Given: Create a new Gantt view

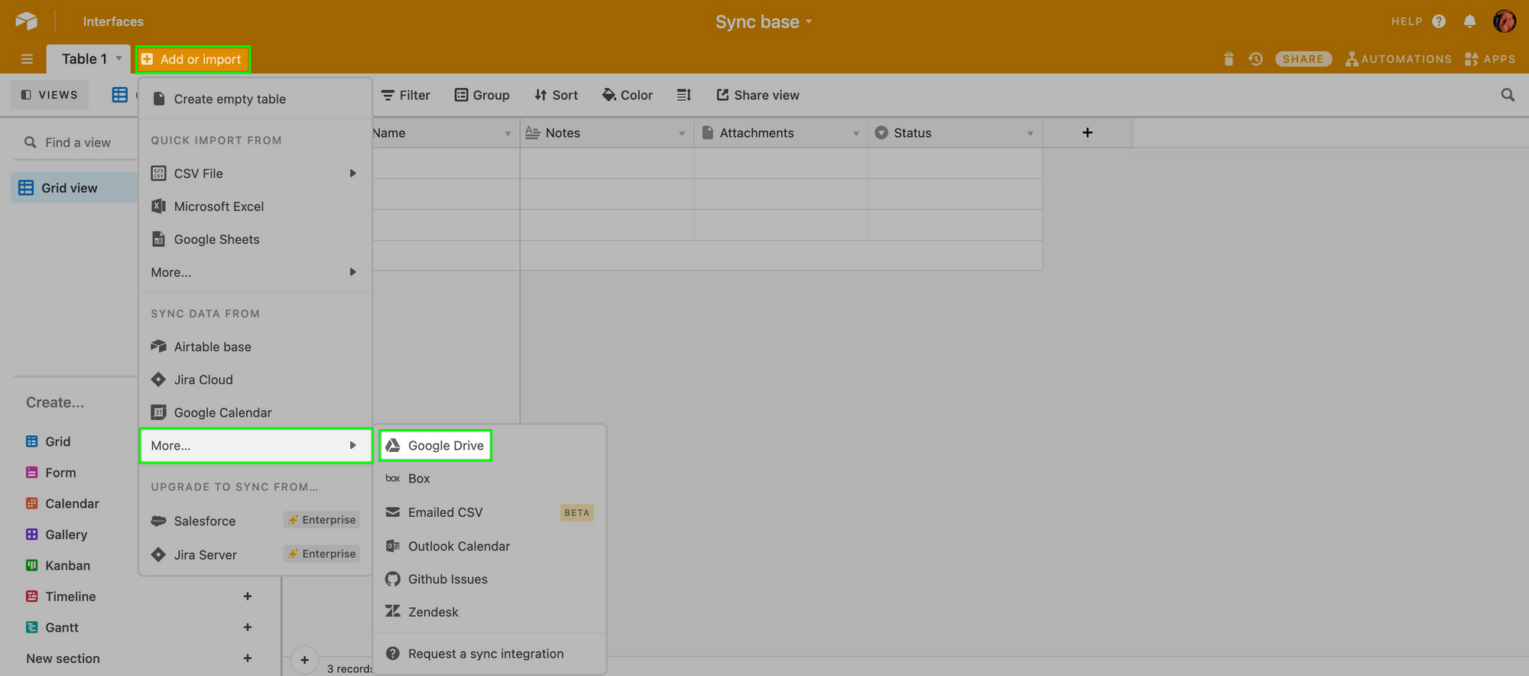Looking at the screenshot, I should pos(52,627).
